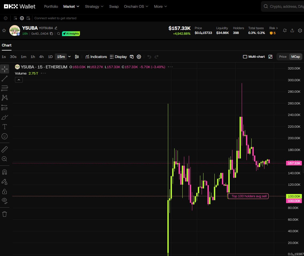This screenshot has width=304, height=256.
Task: Select the forecasting position tool
Action: click(x=5, y=107)
